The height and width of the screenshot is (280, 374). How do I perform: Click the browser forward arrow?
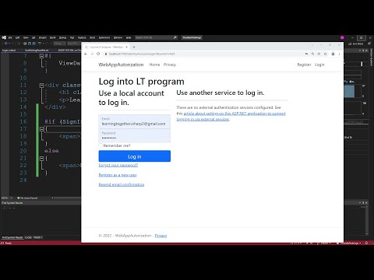pyautogui.click(x=92, y=54)
